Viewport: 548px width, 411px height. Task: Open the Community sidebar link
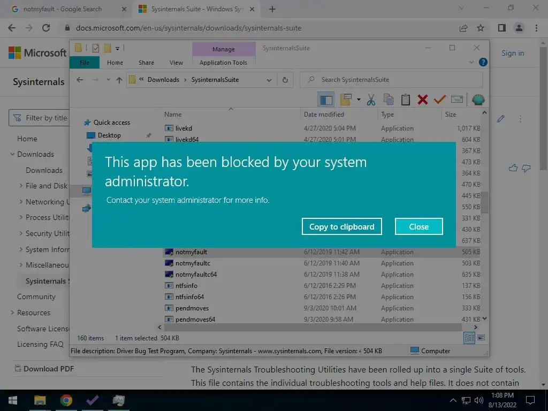click(36, 296)
